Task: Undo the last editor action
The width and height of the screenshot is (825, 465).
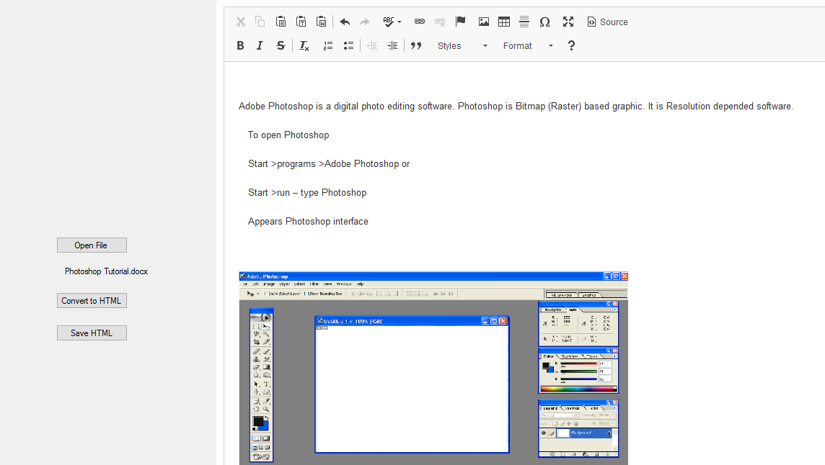Action: [345, 22]
